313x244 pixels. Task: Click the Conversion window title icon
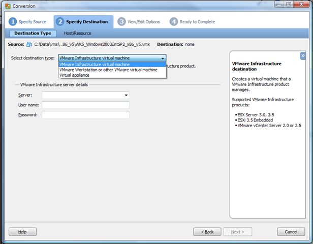pyautogui.click(x=7, y=6)
